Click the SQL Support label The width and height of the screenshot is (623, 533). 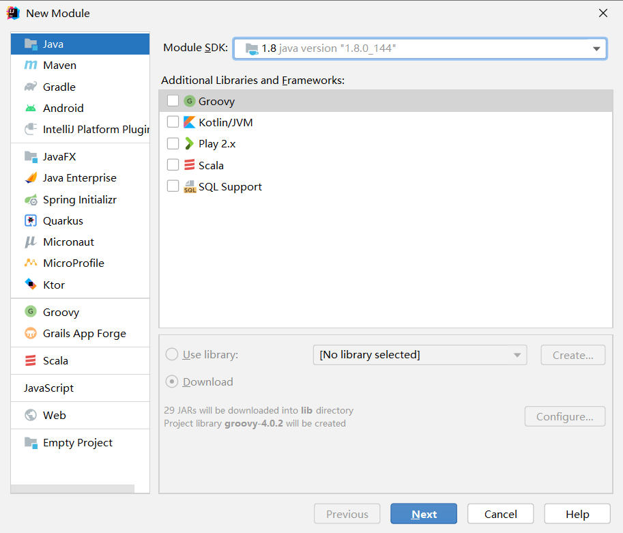click(230, 187)
